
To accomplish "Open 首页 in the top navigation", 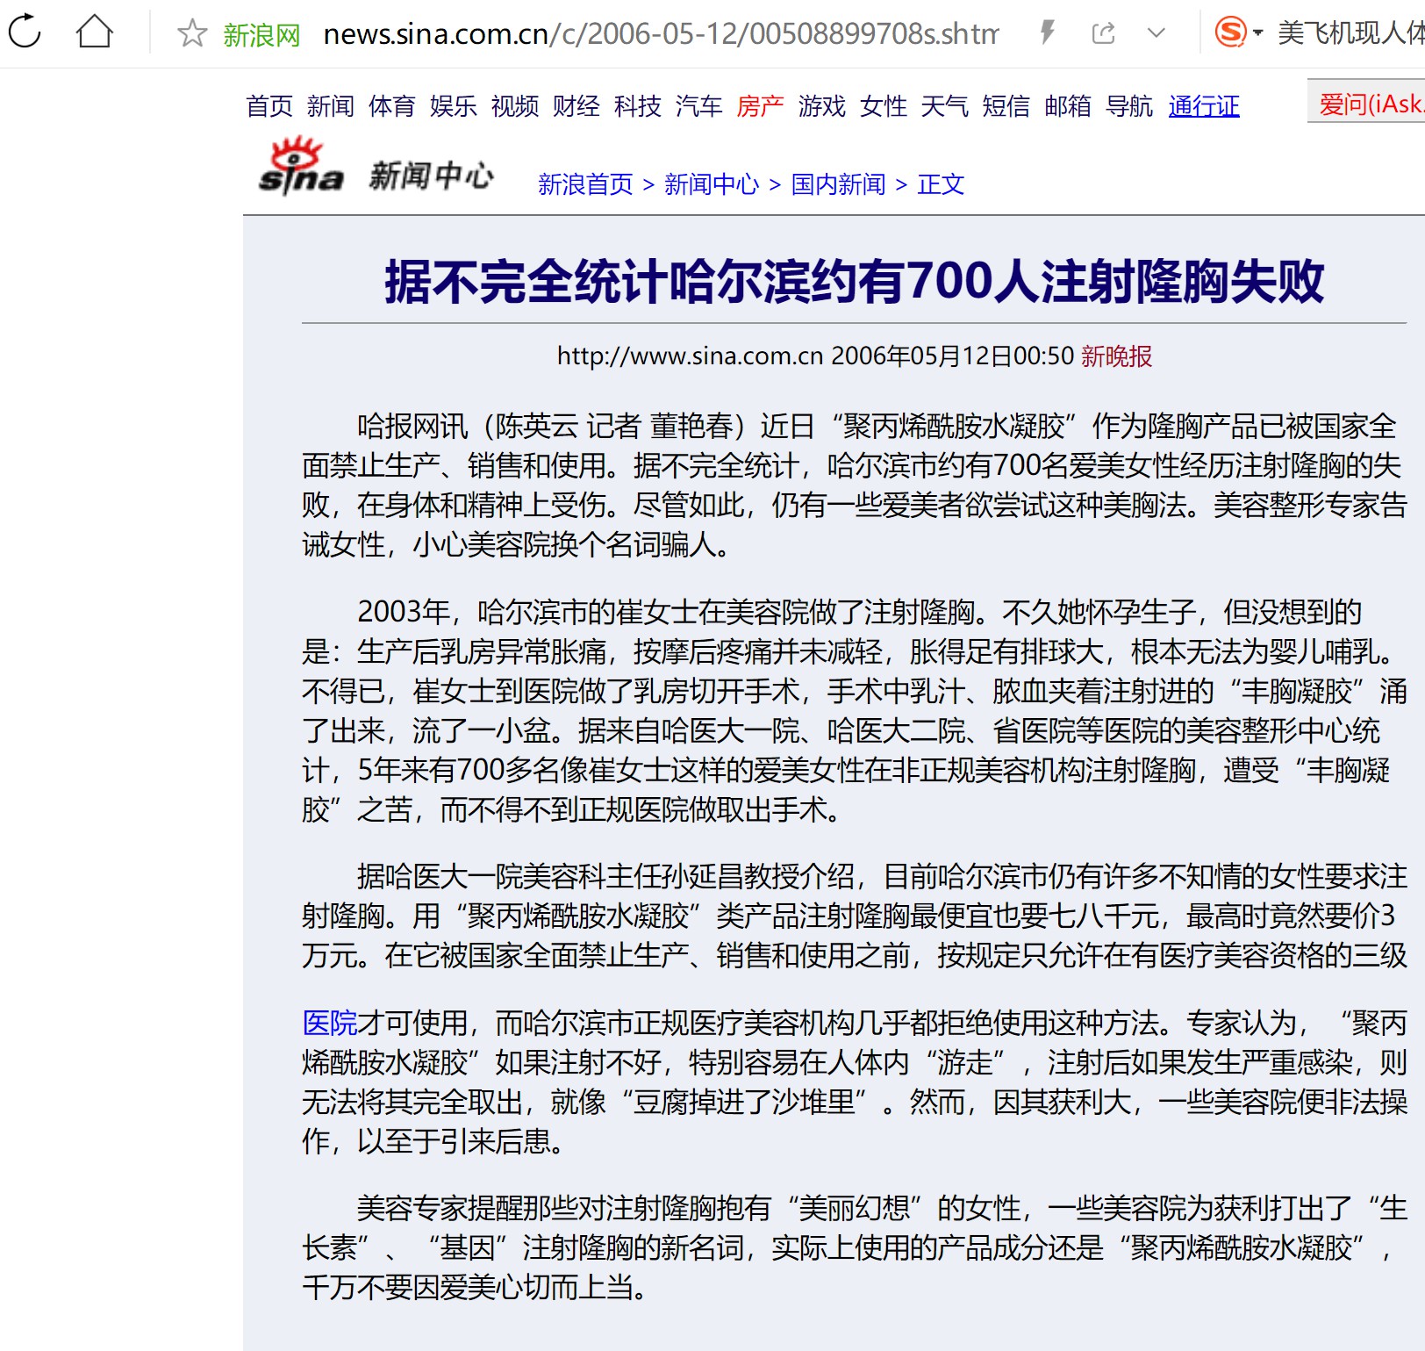I will pyautogui.click(x=269, y=106).
